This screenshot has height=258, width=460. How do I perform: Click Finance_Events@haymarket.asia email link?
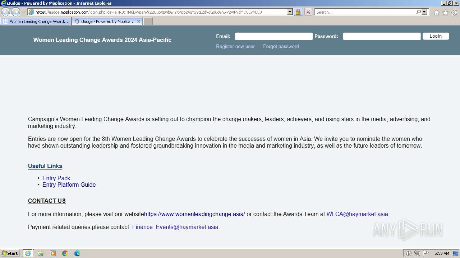[x=175, y=227]
